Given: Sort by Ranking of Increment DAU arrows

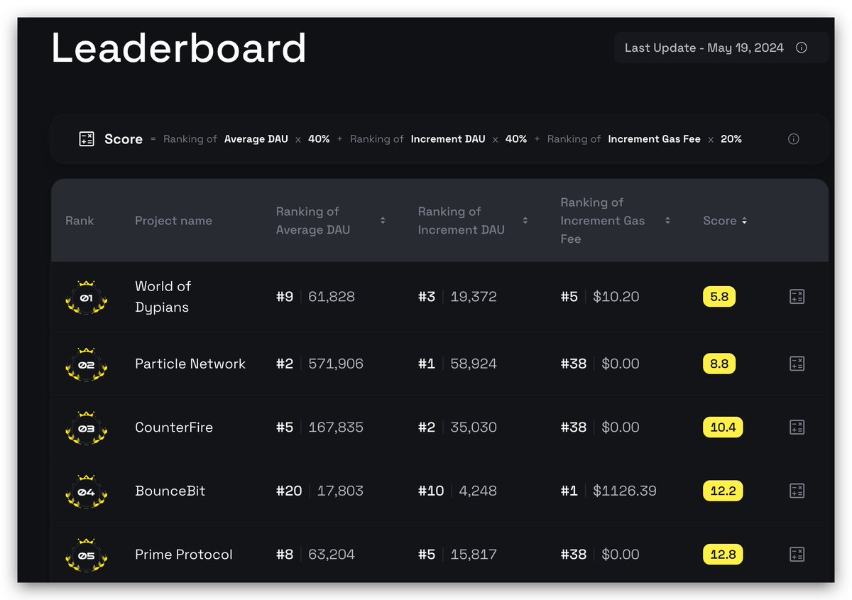Looking at the screenshot, I should (525, 220).
